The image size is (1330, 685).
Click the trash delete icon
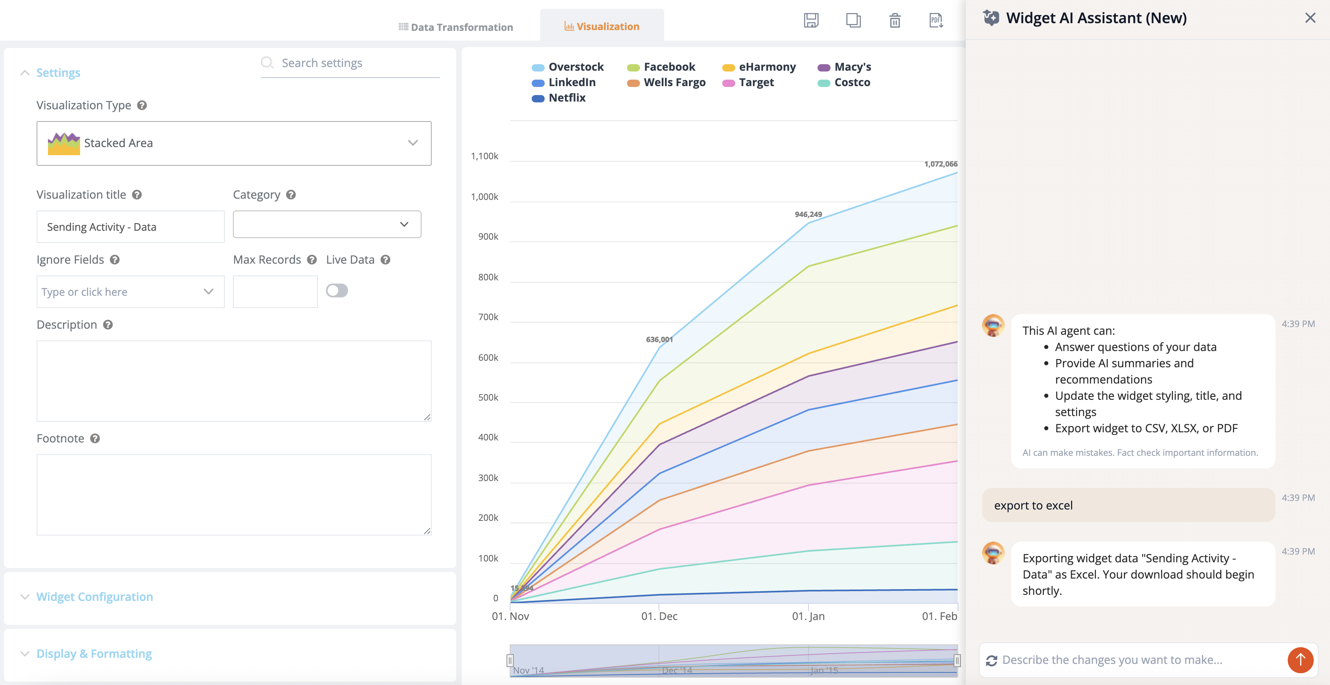point(895,21)
